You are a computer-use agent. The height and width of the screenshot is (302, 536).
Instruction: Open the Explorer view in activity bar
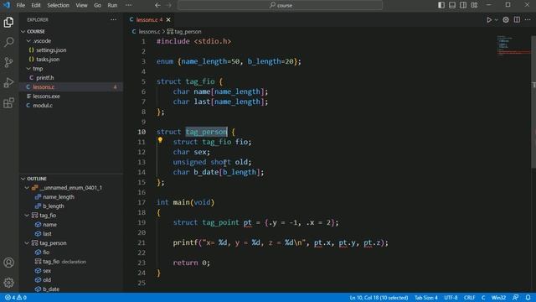pyautogui.click(x=8, y=23)
